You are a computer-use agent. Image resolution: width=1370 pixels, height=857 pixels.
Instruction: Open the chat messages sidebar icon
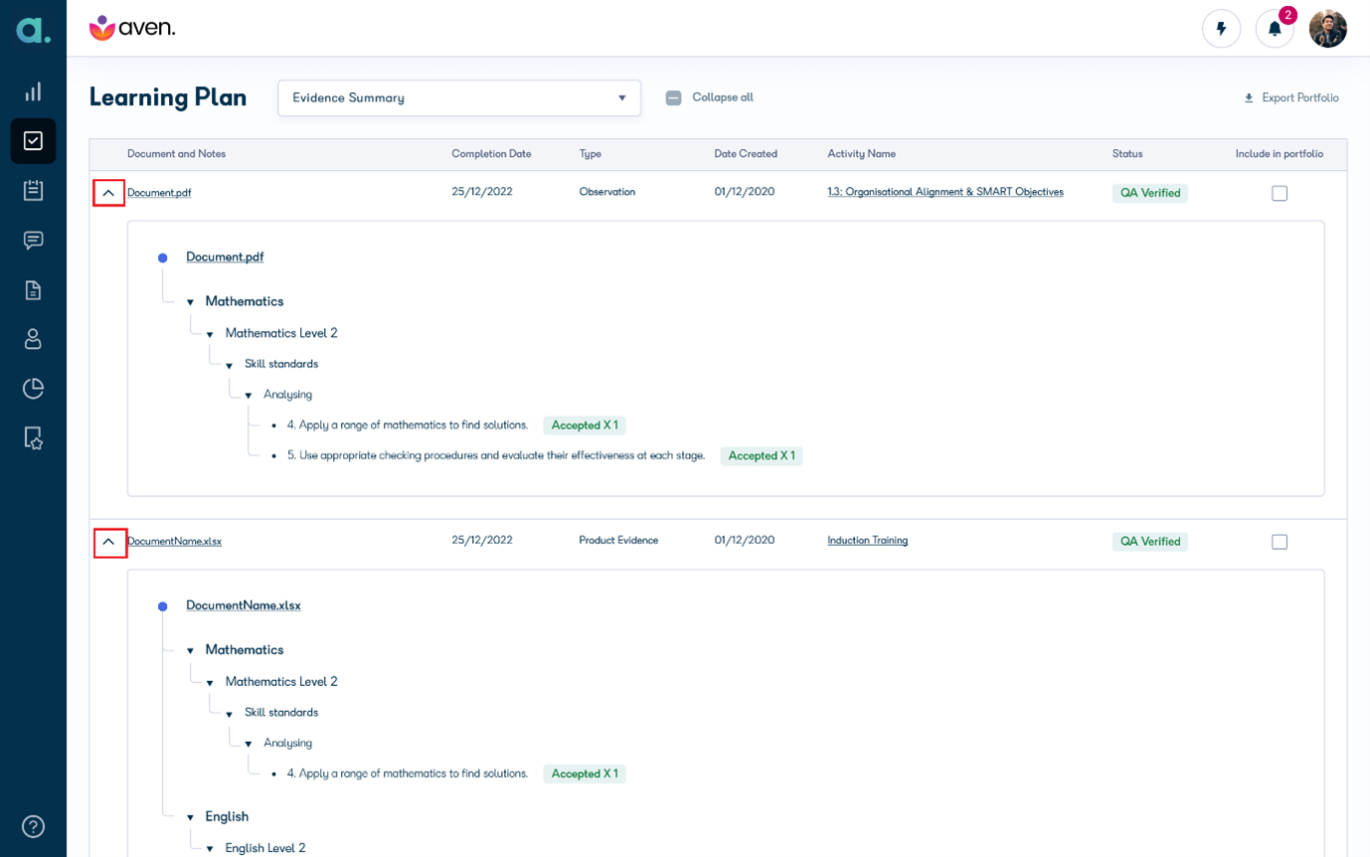pos(33,240)
